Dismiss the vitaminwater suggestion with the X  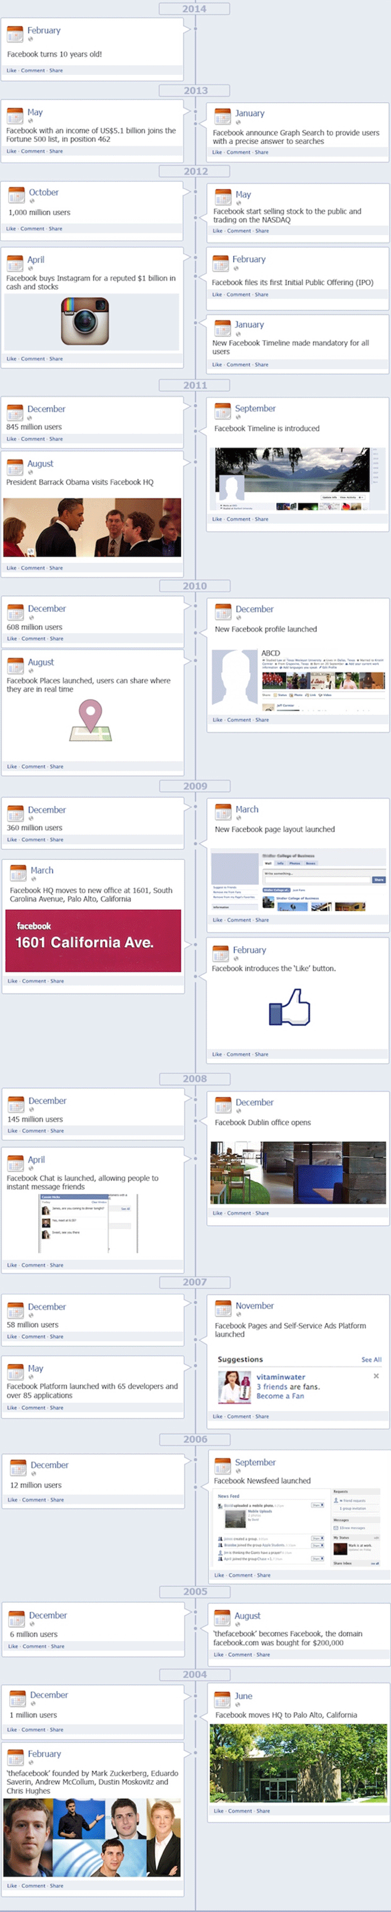[x=376, y=1376]
